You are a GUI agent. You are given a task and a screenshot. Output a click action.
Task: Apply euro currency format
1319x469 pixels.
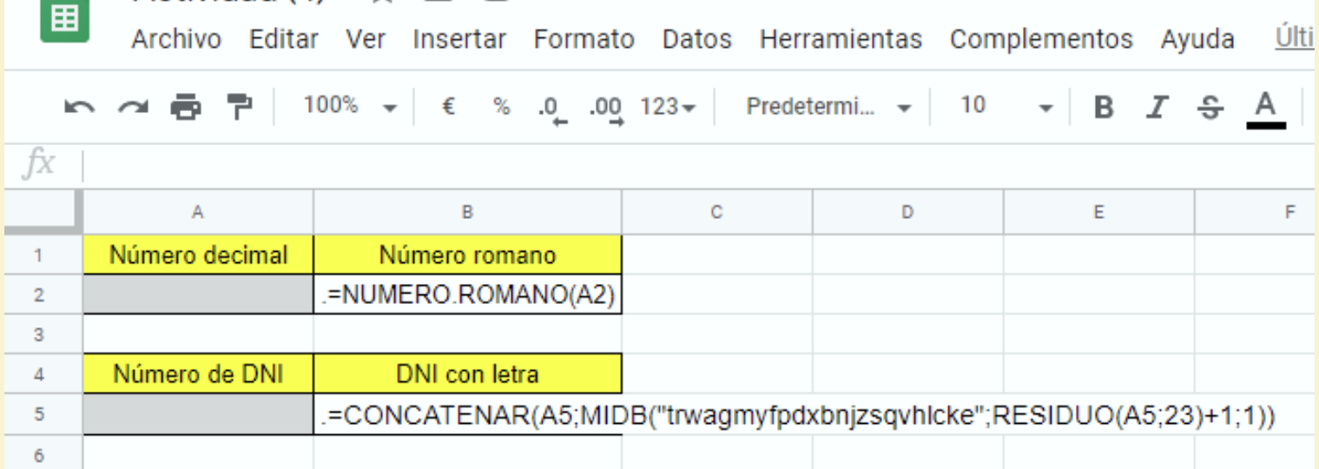(x=449, y=107)
